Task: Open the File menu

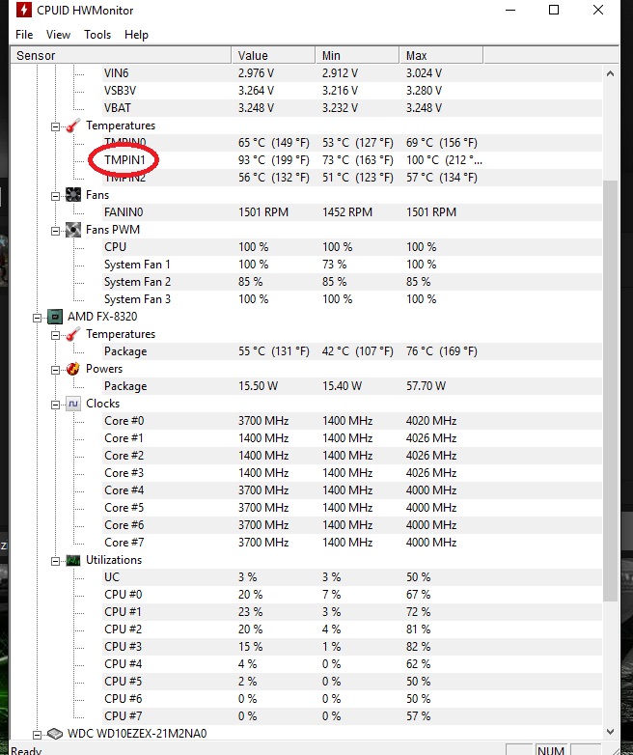Action: tap(24, 35)
